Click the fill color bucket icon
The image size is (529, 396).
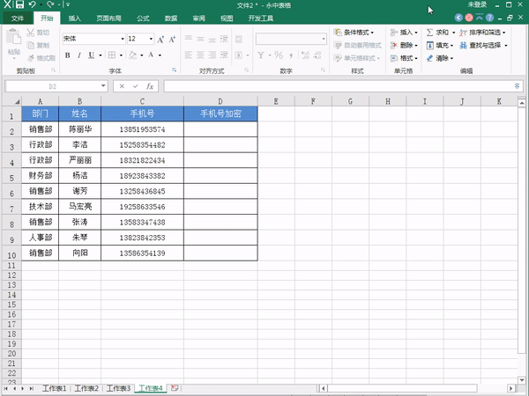point(133,55)
